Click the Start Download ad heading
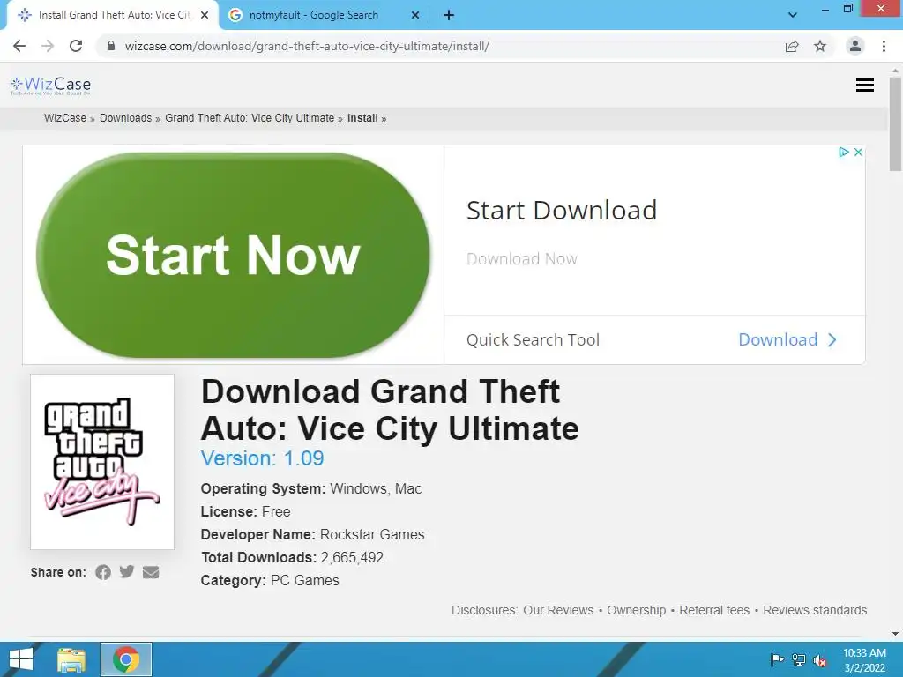903x677 pixels. [562, 210]
